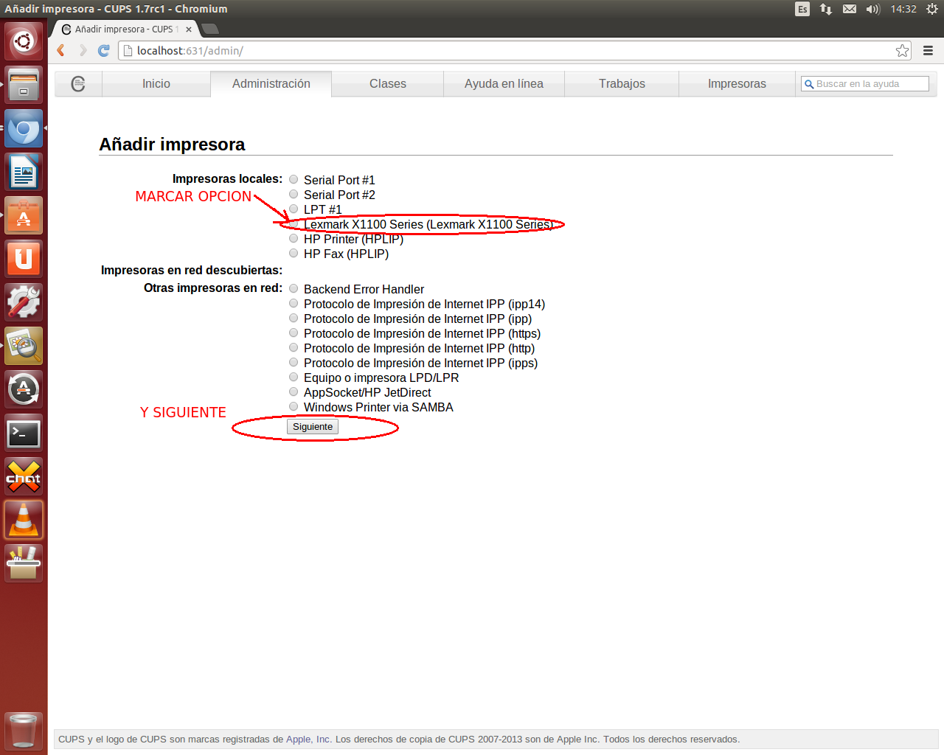Open the Ayuda en línea tab

click(504, 84)
